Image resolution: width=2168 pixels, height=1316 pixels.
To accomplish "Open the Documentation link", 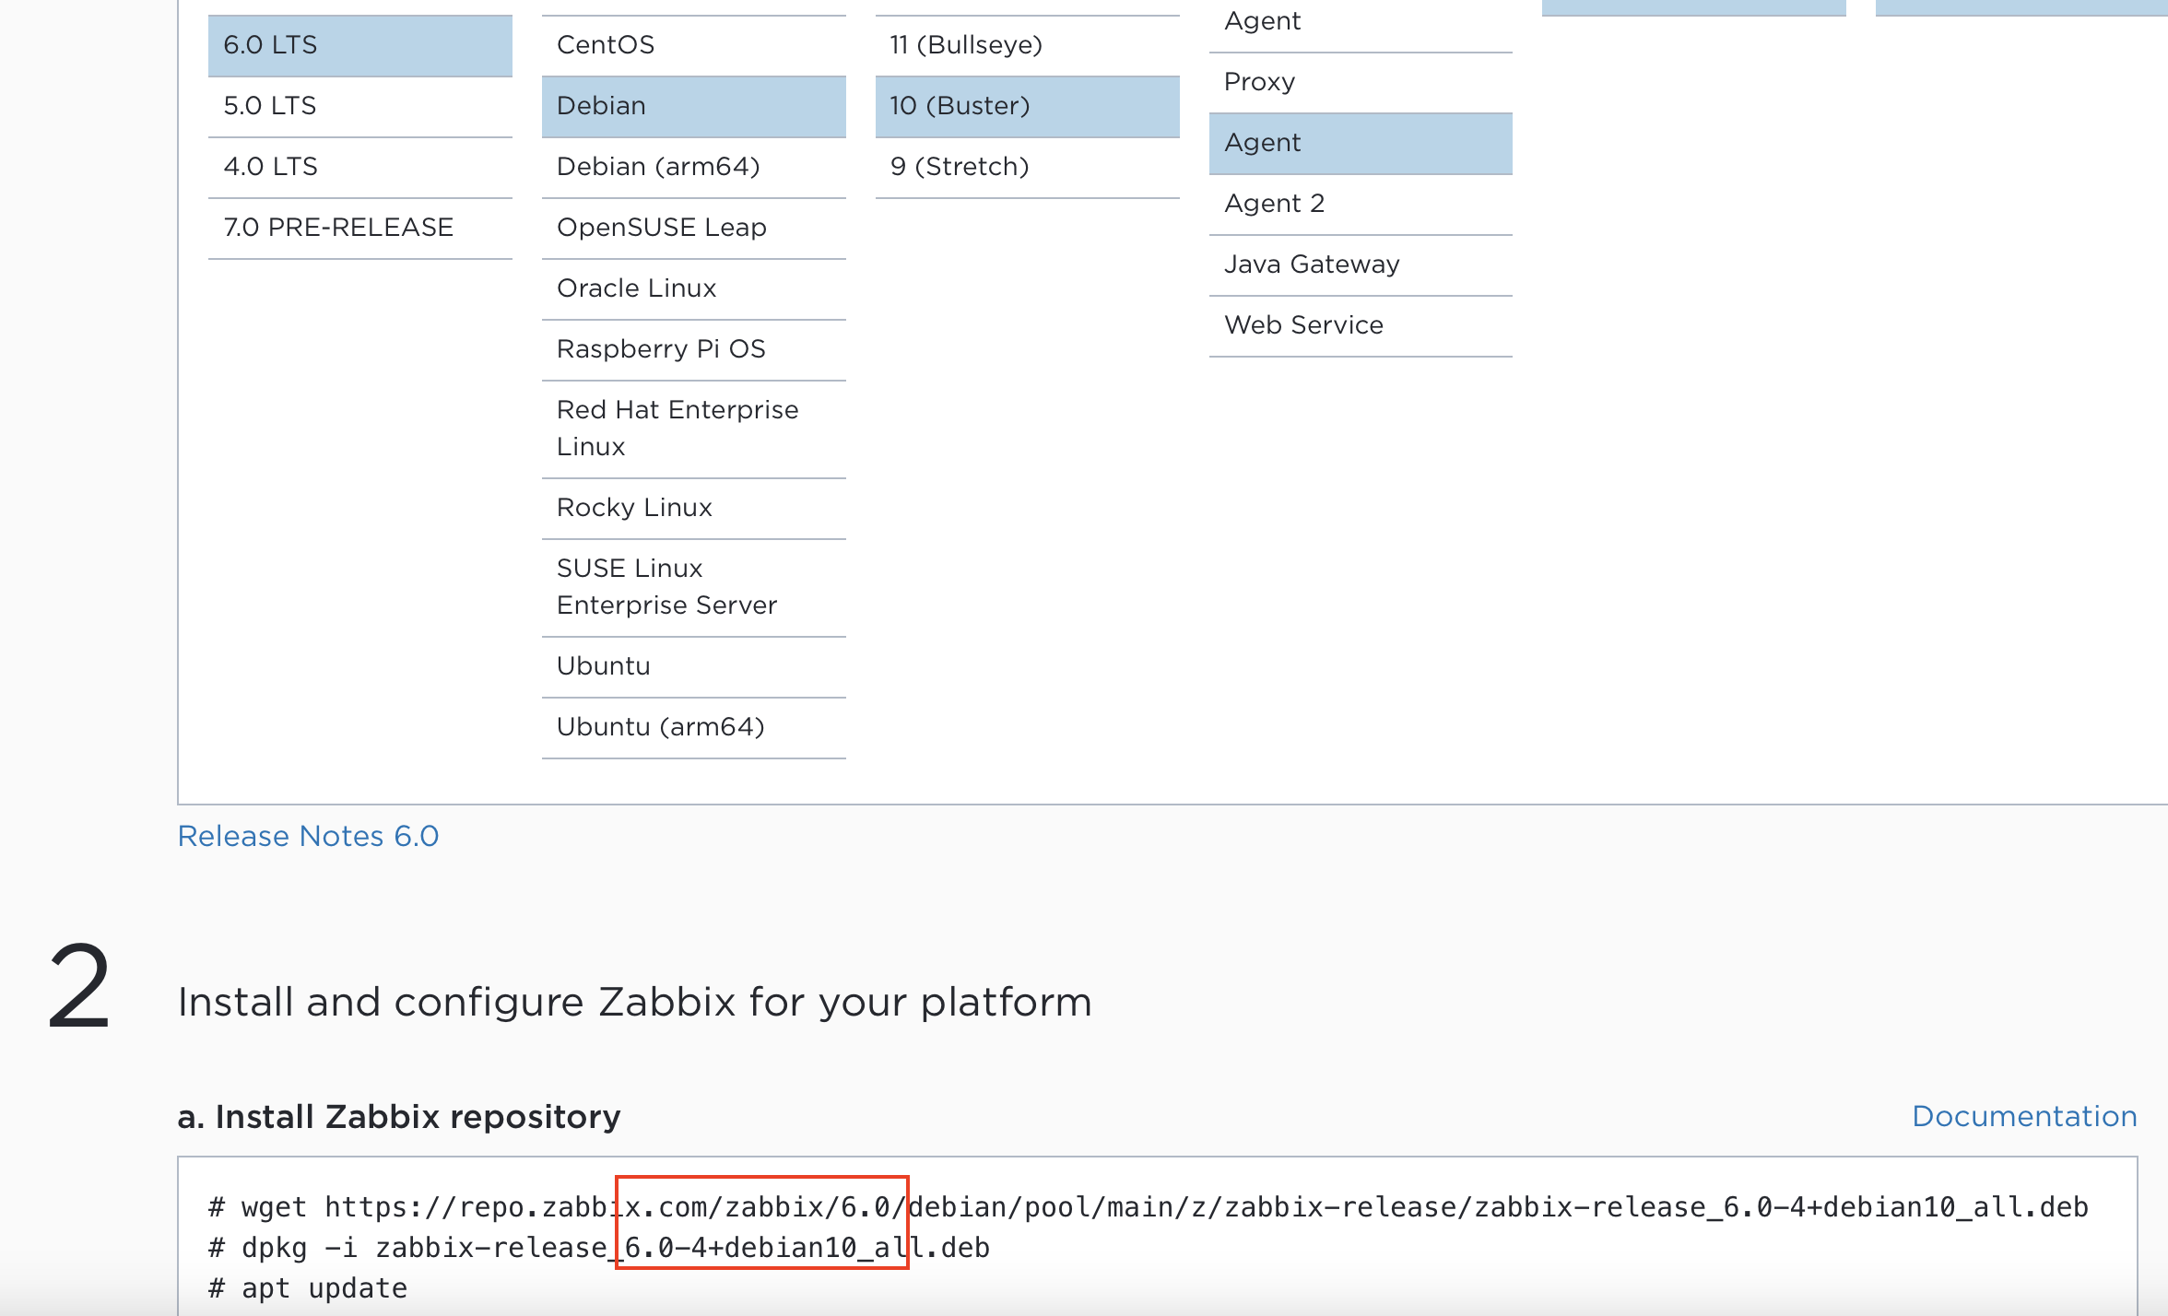I will pos(2023,1116).
